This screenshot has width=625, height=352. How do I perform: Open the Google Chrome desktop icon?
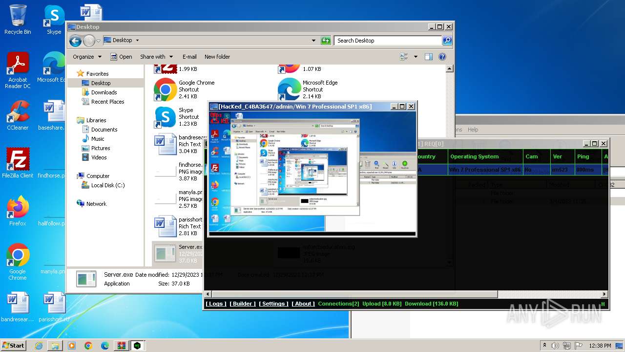pyautogui.click(x=18, y=262)
